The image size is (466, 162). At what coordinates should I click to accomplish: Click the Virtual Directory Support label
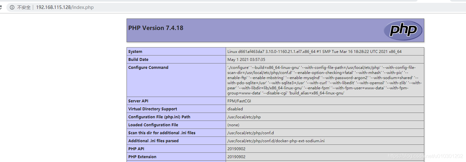pos(153,109)
